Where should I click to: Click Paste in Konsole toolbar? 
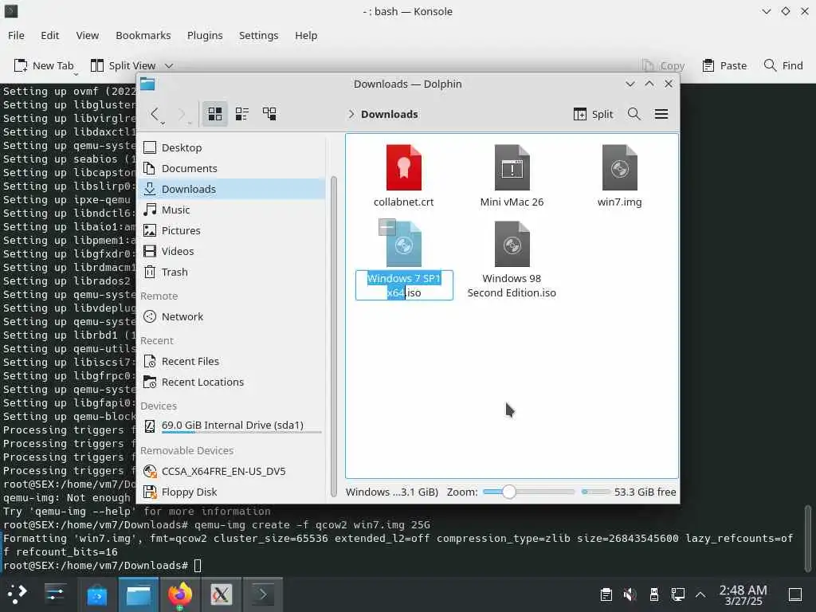point(724,65)
